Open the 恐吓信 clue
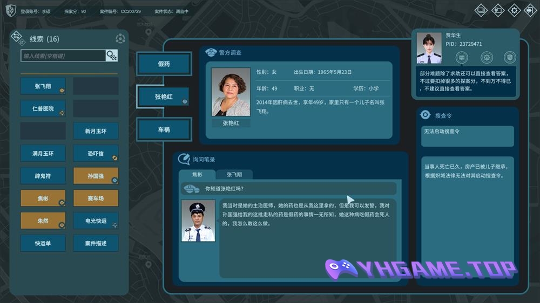This screenshot has width=540, height=303. (96, 154)
